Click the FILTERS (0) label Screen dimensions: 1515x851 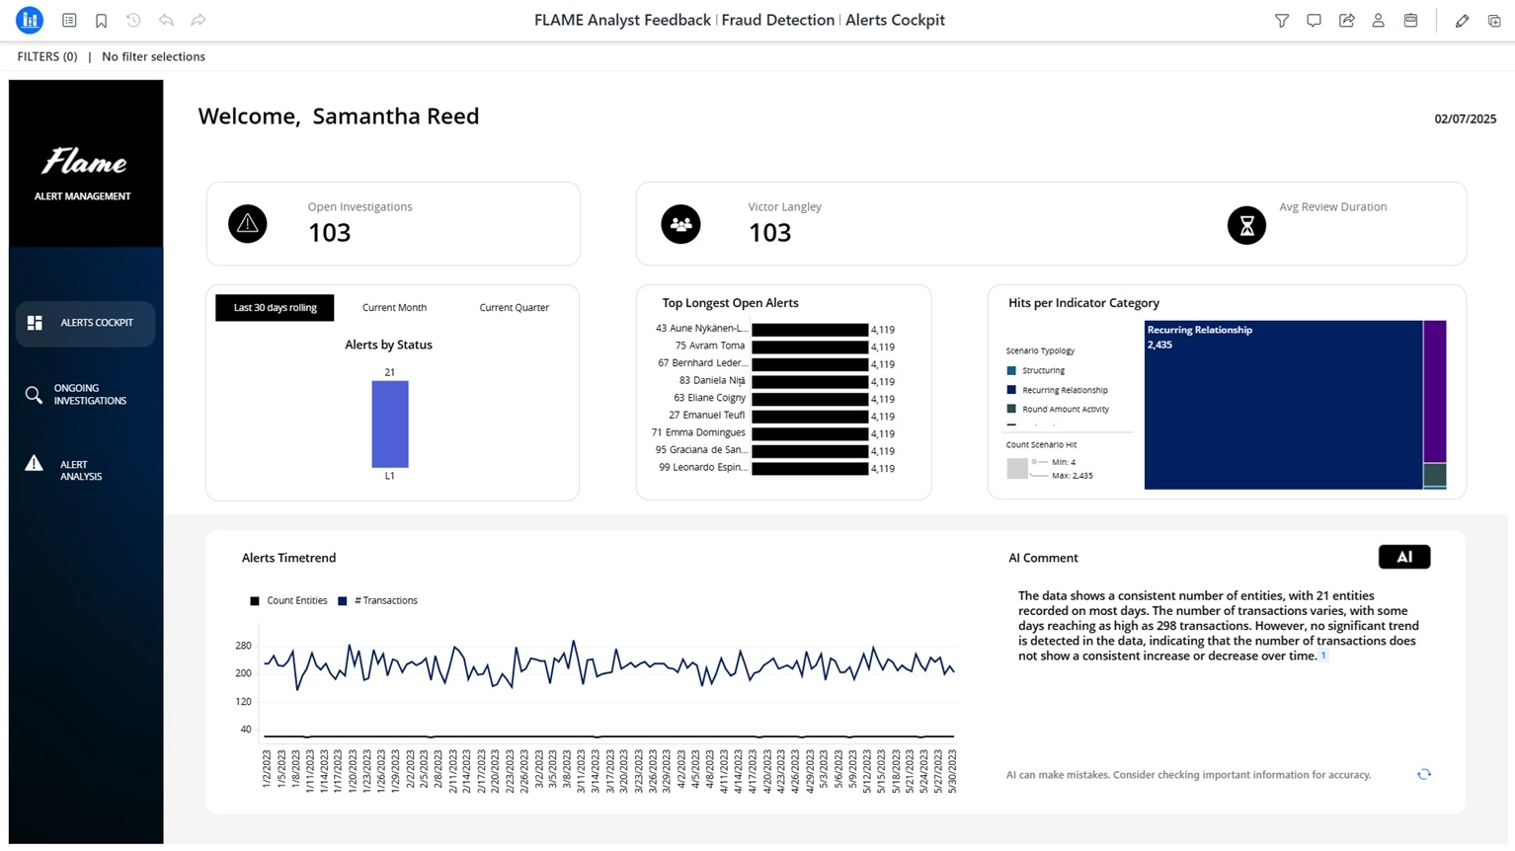(46, 56)
